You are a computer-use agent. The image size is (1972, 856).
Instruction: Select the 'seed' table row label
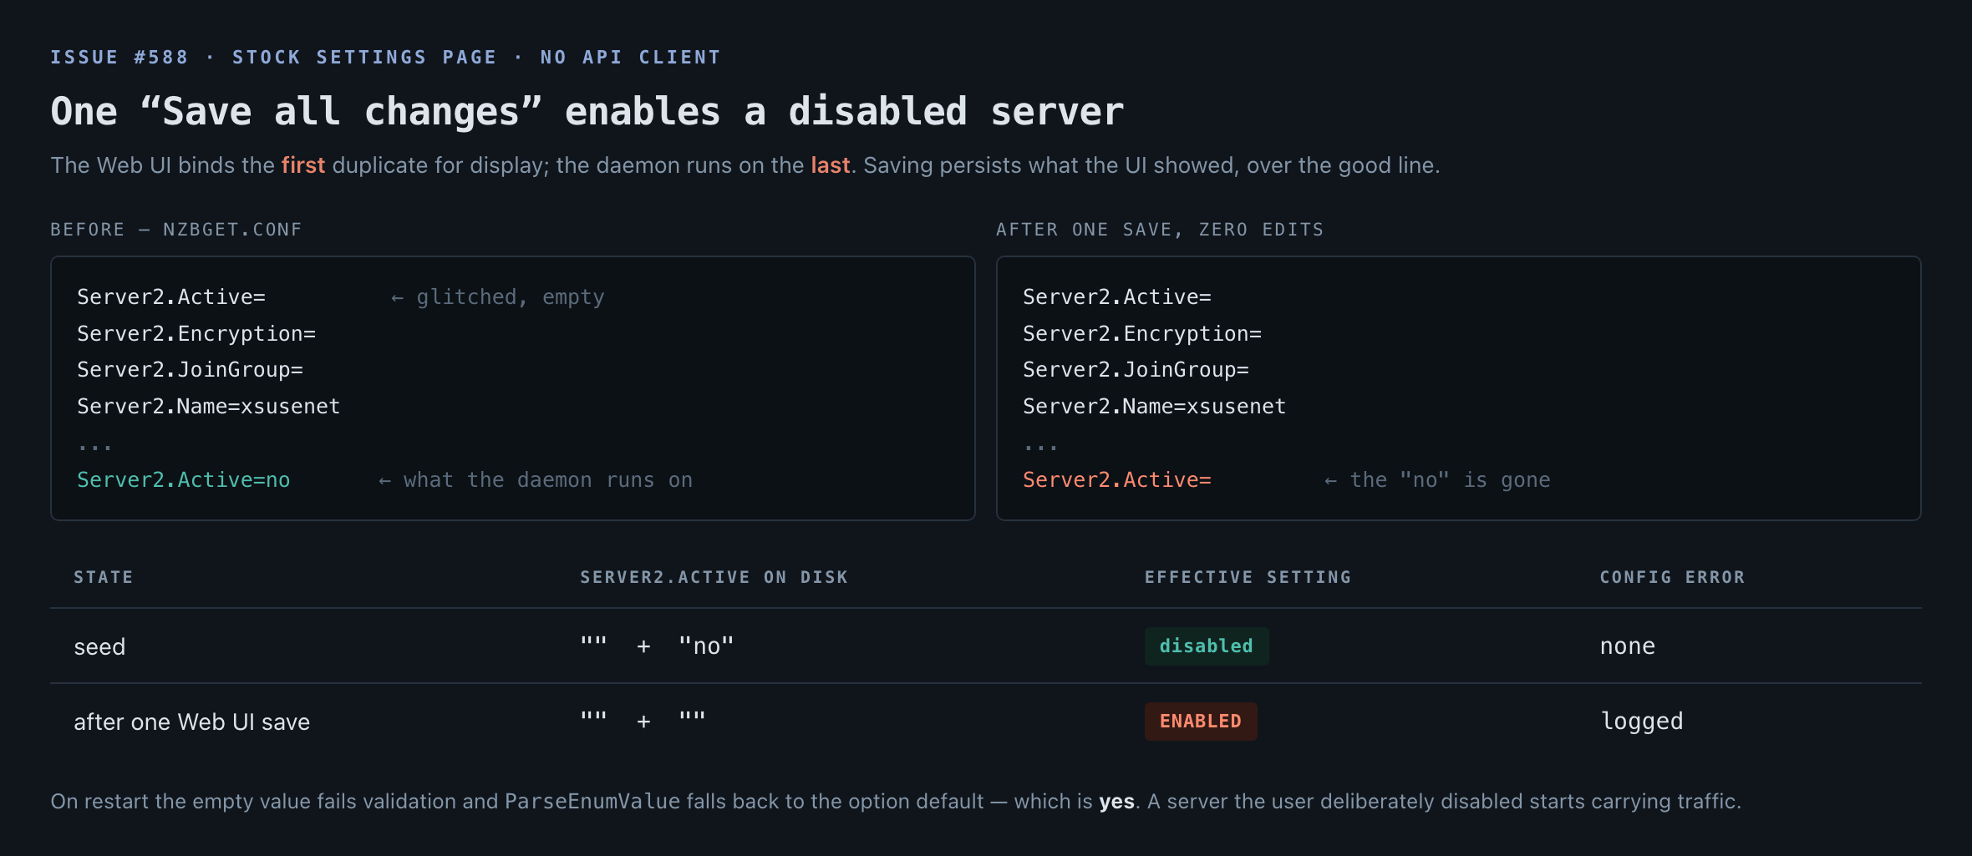click(99, 647)
